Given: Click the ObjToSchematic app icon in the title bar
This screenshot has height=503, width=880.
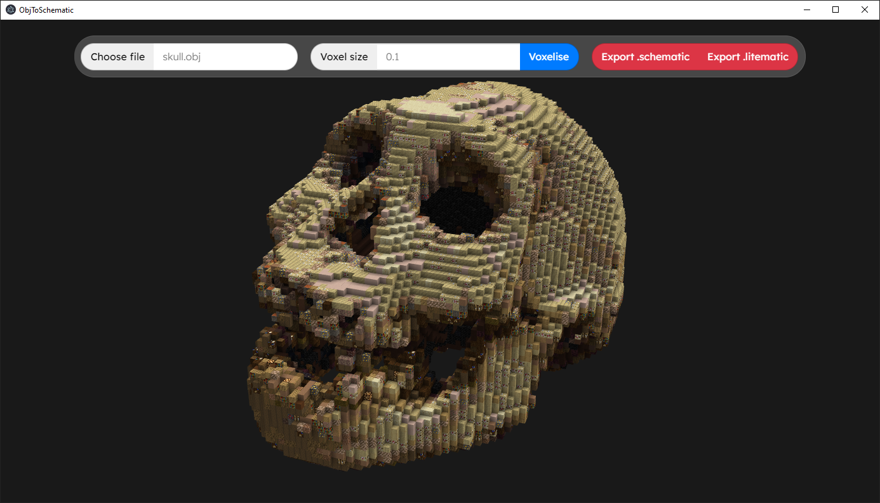Looking at the screenshot, I should tap(11, 10).
